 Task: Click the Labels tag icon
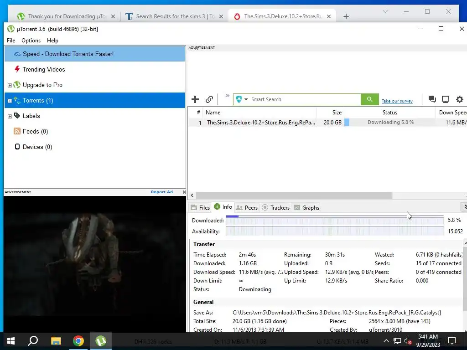tap(17, 116)
